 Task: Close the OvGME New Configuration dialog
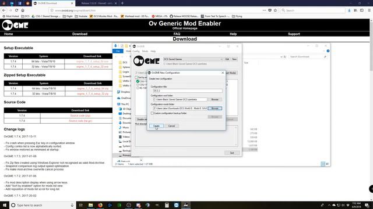click(x=223, y=73)
